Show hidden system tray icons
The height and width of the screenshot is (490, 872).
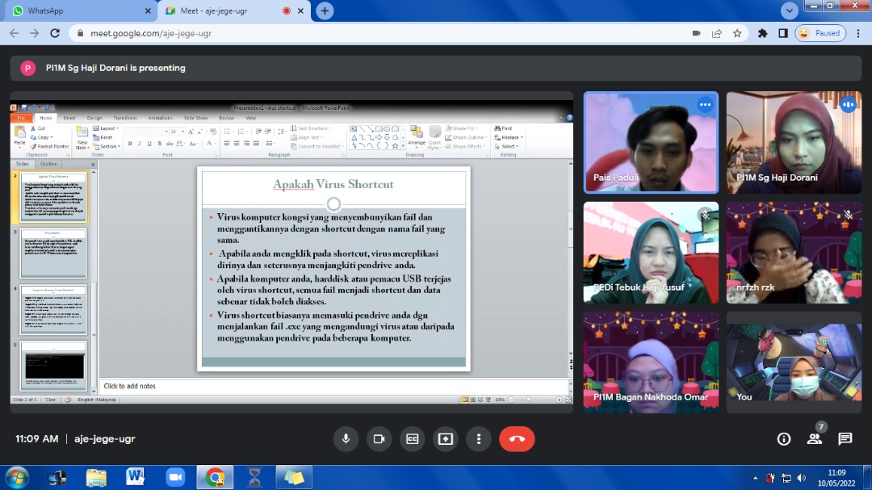click(x=756, y=477)
